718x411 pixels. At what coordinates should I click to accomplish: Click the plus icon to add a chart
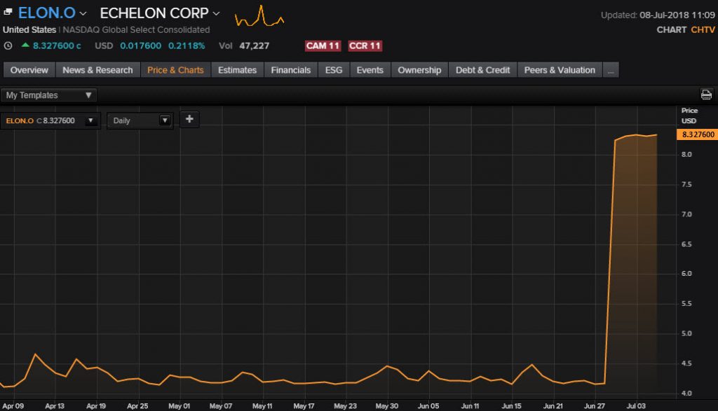tap(189, 120)
